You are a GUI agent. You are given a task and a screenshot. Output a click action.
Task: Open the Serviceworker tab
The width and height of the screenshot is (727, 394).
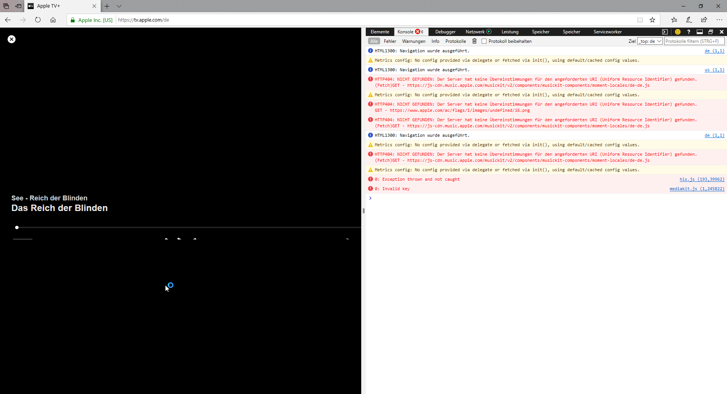tap(607, 32)
